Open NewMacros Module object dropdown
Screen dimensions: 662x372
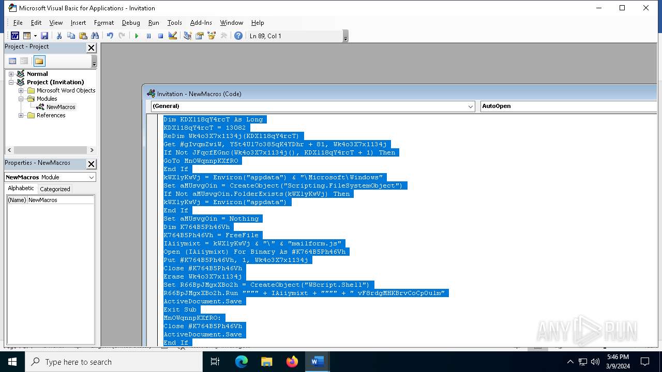pos(92,177)
